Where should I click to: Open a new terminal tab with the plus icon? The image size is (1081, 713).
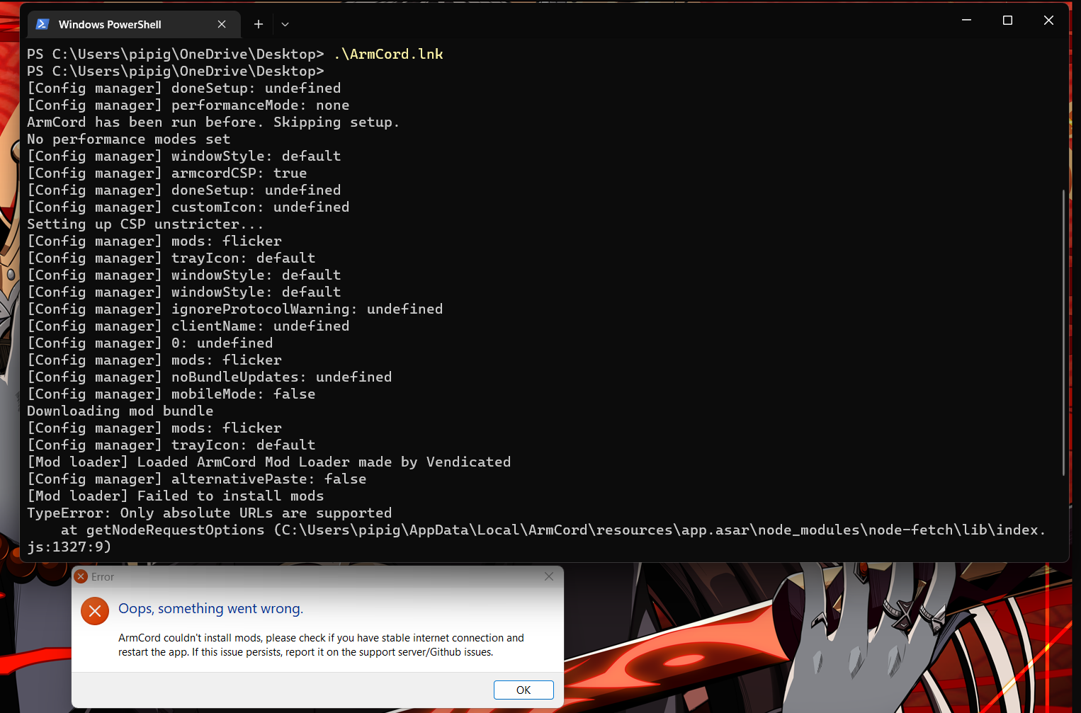pos(258,23)
